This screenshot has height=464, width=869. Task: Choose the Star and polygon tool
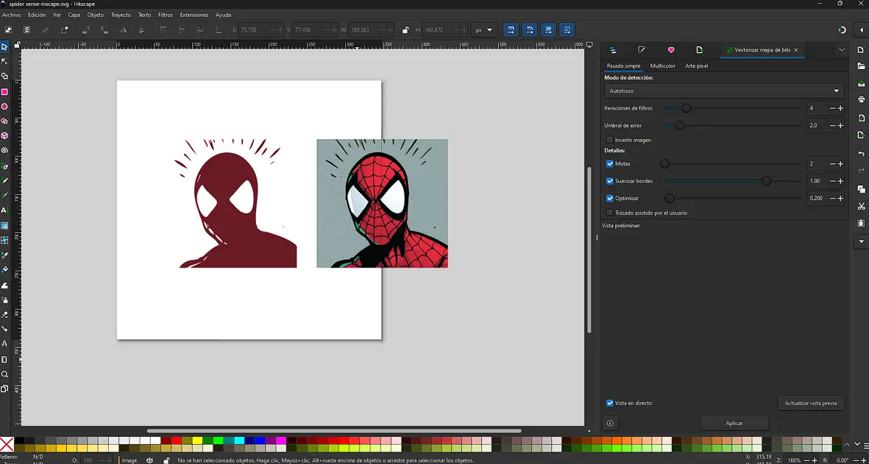click(x=5, y=120)
